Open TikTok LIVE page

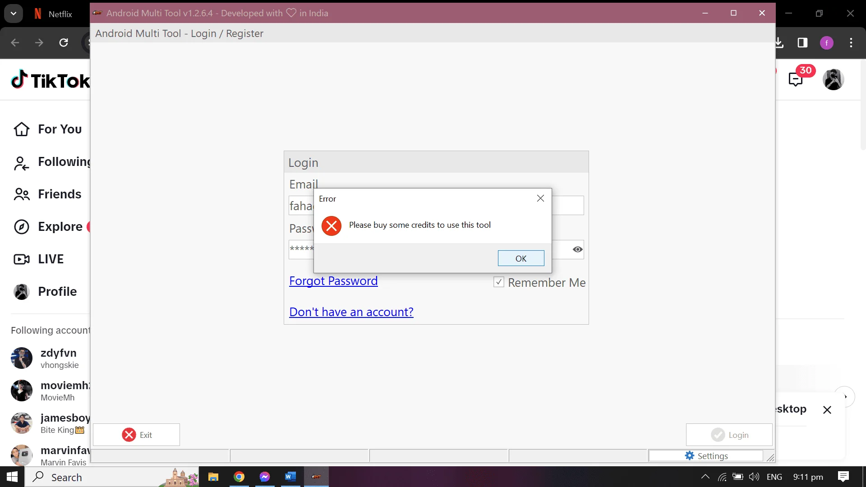[x=39, y=259]
